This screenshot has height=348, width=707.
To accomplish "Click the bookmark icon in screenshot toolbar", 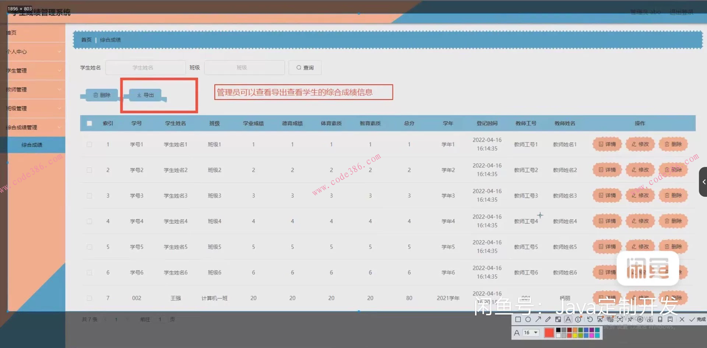I will tap(670, 319).
